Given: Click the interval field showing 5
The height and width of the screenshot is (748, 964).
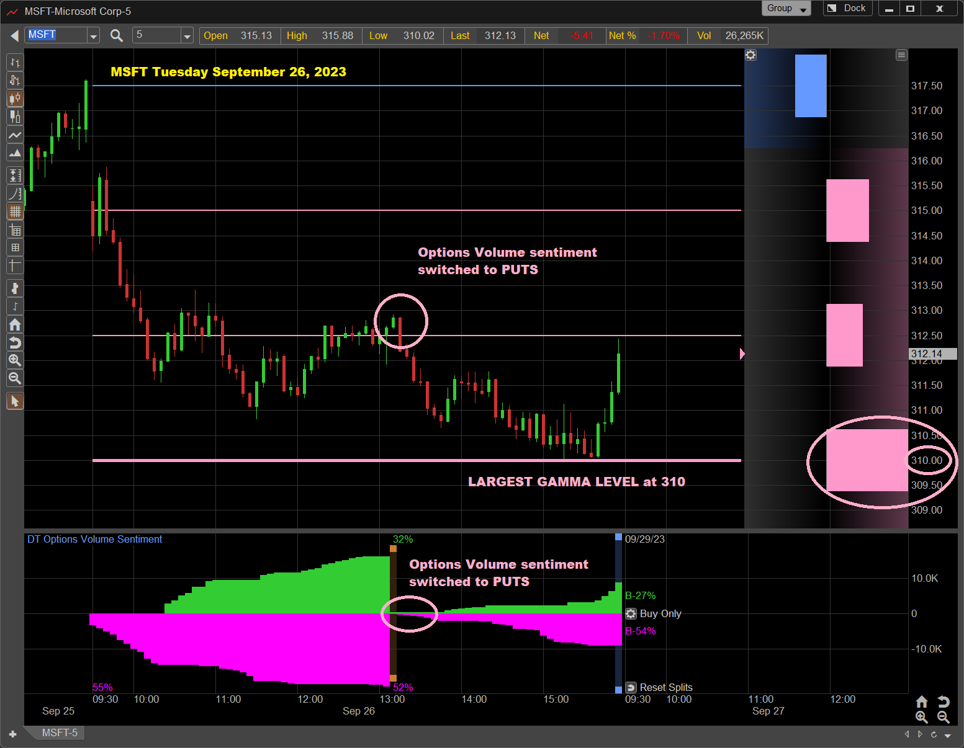Looking at the screenshot, I should click(156, 35).
